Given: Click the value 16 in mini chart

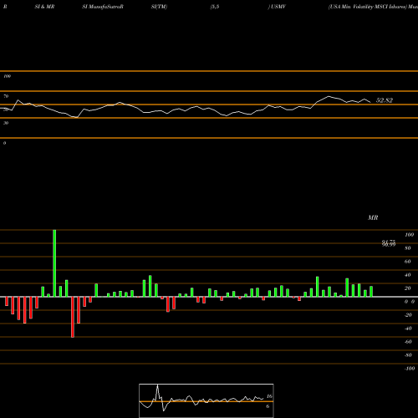Looking at the screenshot, I should (x=269, y=396).
